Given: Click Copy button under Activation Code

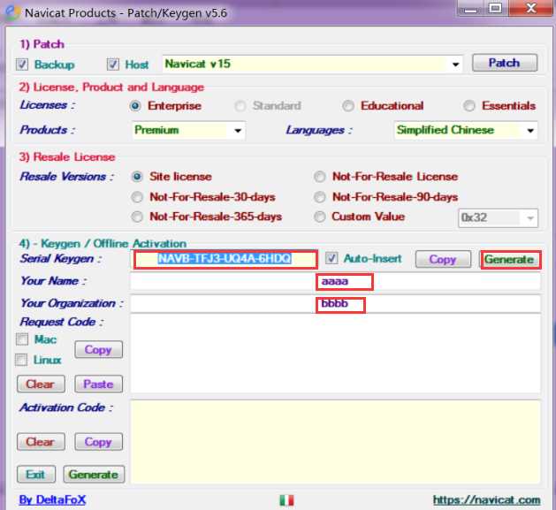Looking at the screenshot, I should [99, 442].
